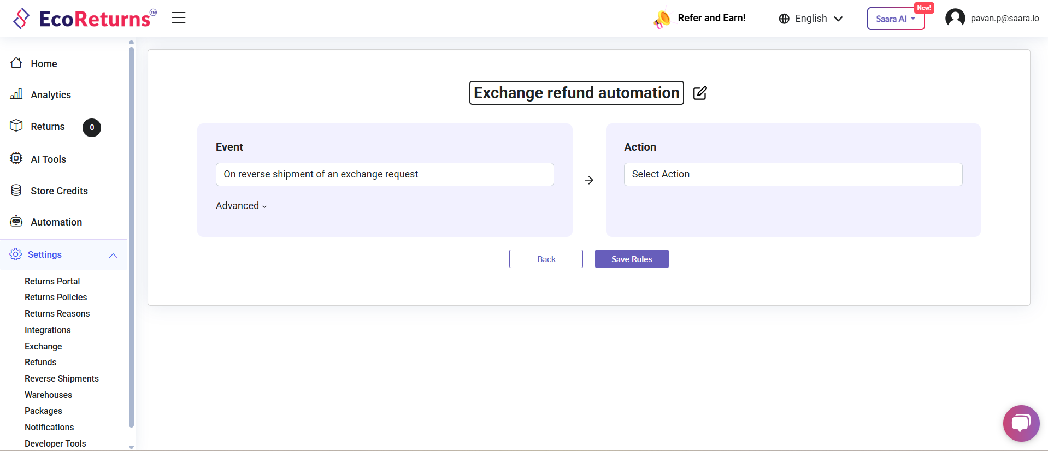Click the pencil icon to edit rule title
The width and height of the screenshot is (1048, 451).
(700, 93)
